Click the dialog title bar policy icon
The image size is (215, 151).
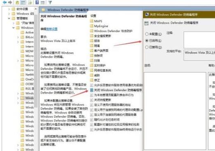[147, 14]
